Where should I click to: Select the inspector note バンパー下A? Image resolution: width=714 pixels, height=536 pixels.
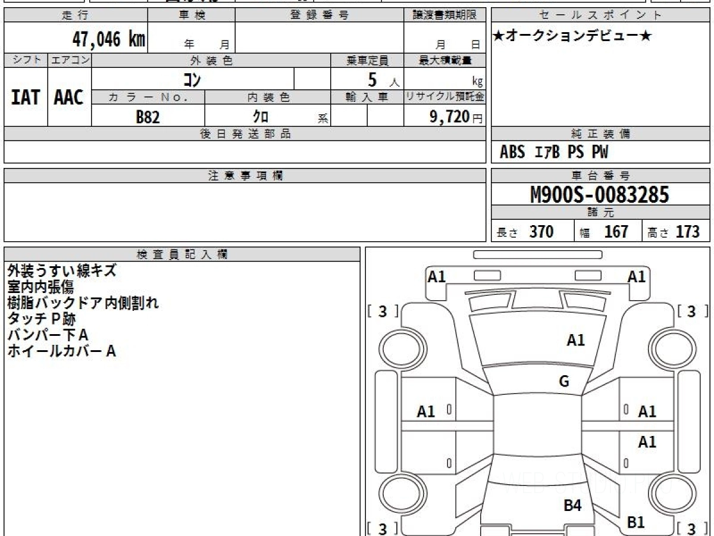click(48, 335)
